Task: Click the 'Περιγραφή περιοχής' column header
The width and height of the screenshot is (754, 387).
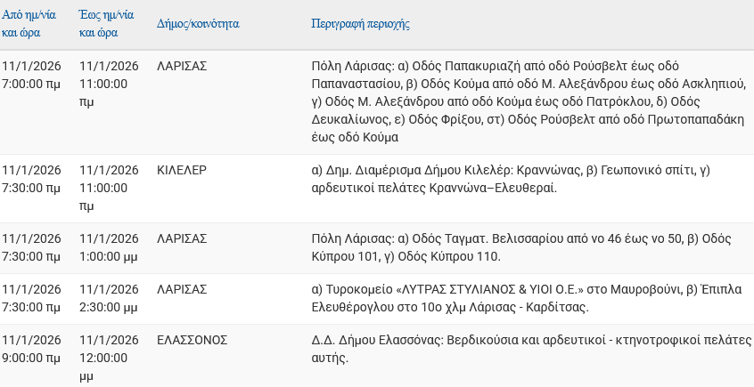Action: (x=360, y=24)
